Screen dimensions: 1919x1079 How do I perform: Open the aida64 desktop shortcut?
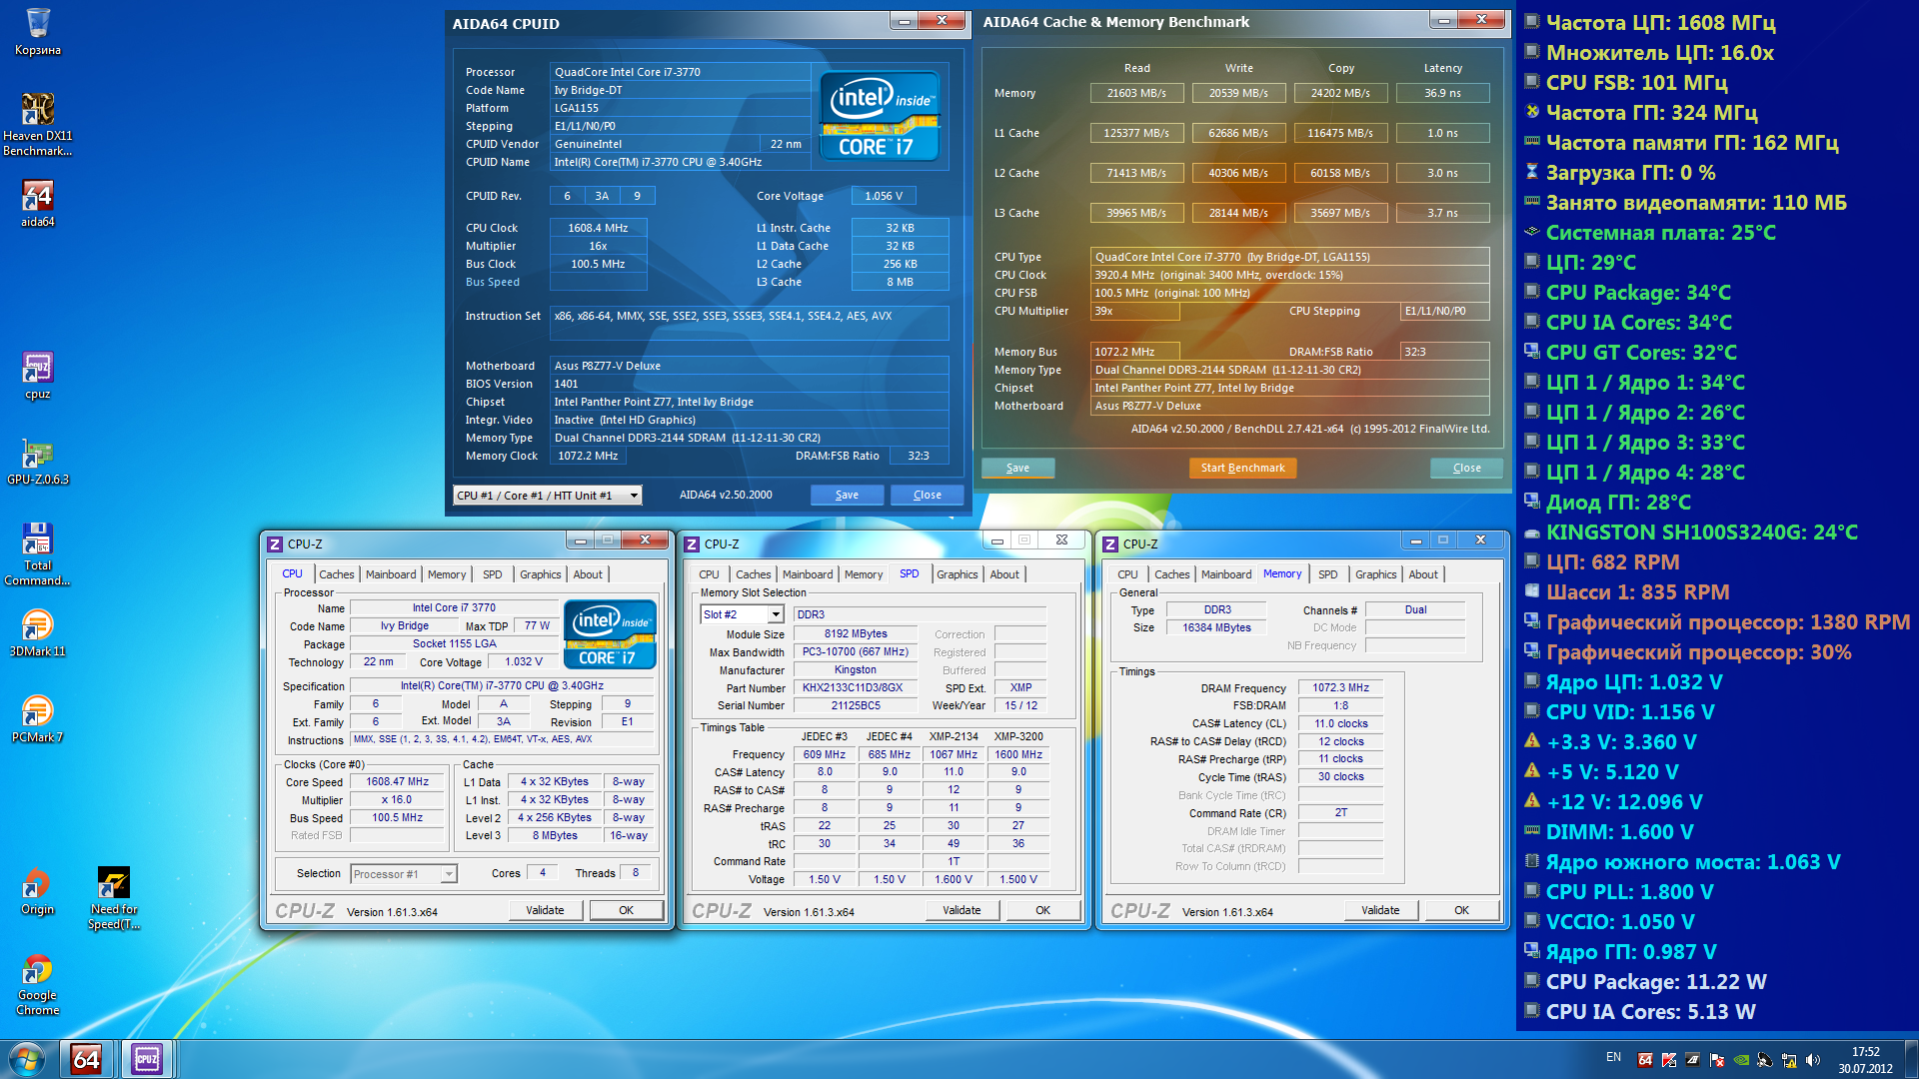[38, 196]
